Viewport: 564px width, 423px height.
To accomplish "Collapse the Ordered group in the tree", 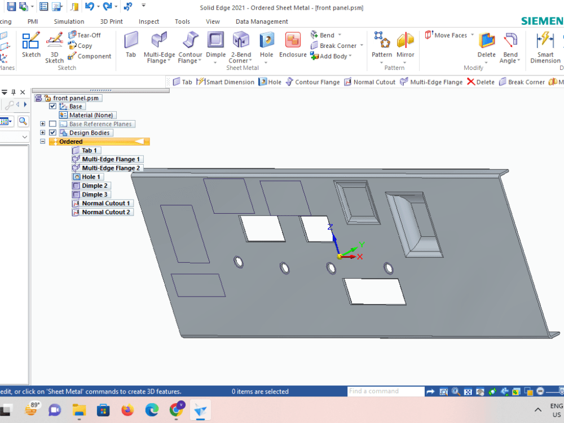I will (x=42, y=141).
